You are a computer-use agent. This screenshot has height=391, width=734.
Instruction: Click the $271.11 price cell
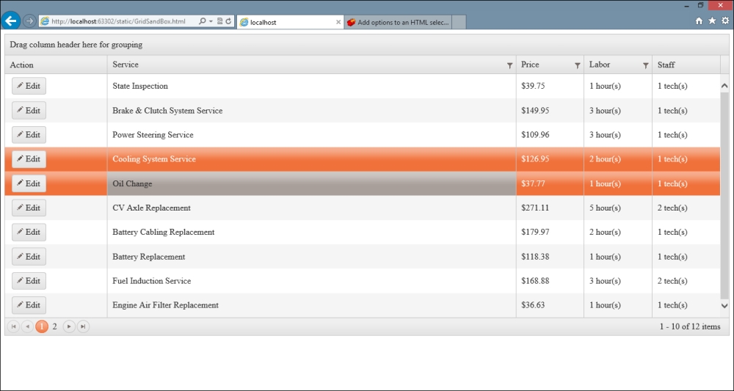click(x=550, y=208)
